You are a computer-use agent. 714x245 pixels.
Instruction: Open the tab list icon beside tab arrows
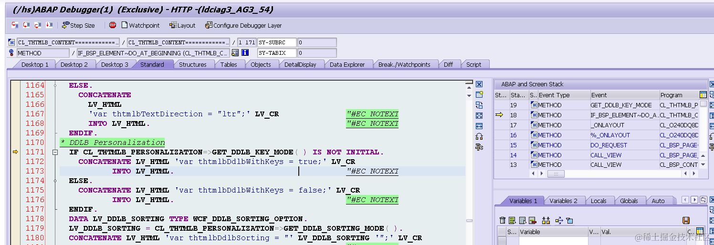703,200
